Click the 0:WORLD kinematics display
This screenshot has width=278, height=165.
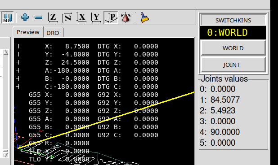click(x=233, y=33)
